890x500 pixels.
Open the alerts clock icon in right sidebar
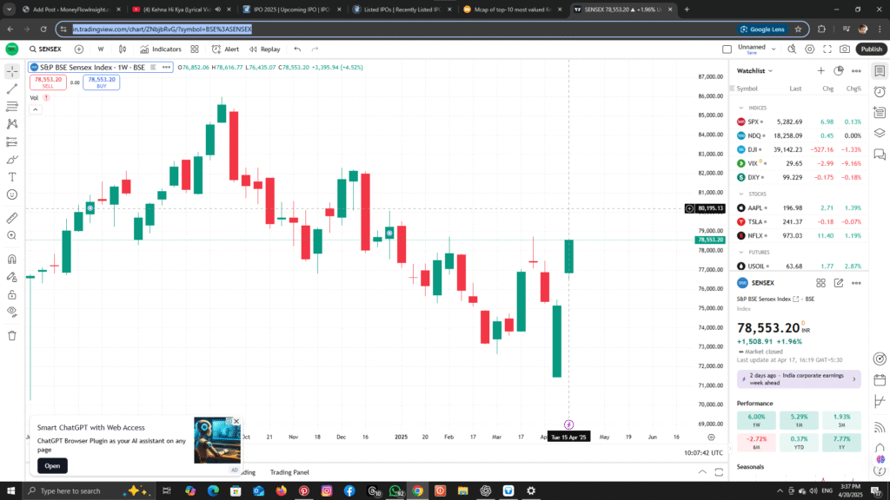[880, 92]
